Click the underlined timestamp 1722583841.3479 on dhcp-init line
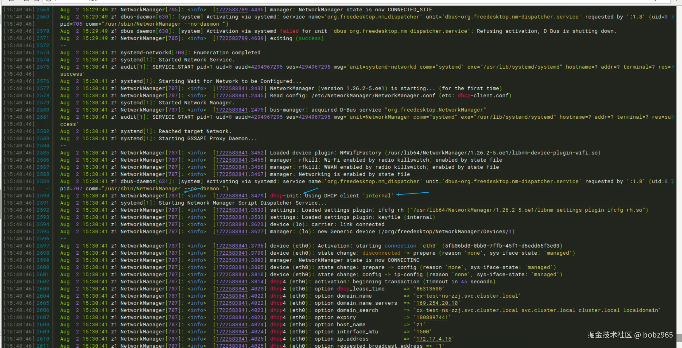682x348 pixels. [x=239, y=196]
